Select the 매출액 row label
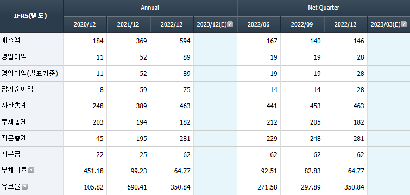This screenshot has width=410, height=195. 10,41
